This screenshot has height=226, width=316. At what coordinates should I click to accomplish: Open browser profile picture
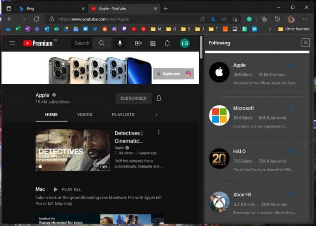(x=291, y=19)
